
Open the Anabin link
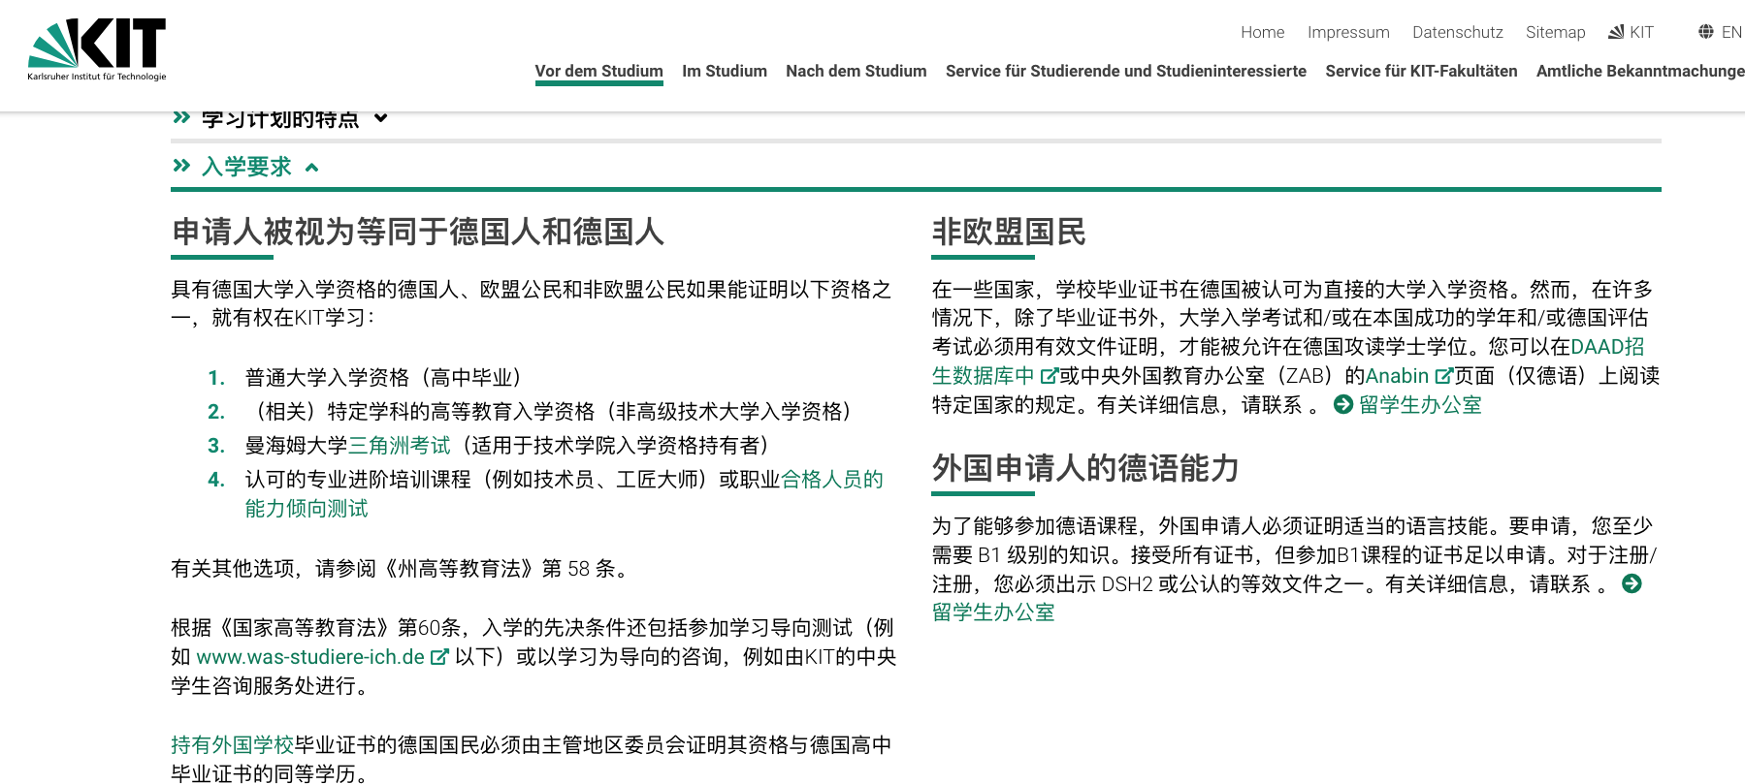coord(1397,376)
